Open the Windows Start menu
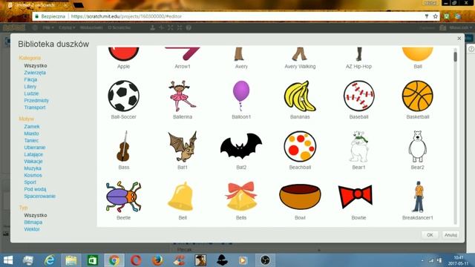This screenshot has width=475, height=267. [x=8, y=260]
